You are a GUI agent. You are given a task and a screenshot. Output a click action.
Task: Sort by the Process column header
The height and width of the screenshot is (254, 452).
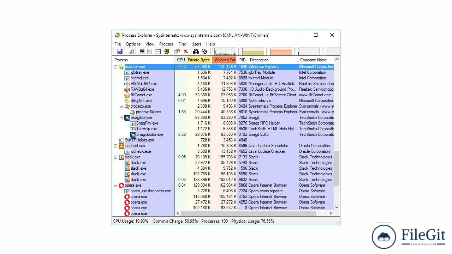coord(144,60)
